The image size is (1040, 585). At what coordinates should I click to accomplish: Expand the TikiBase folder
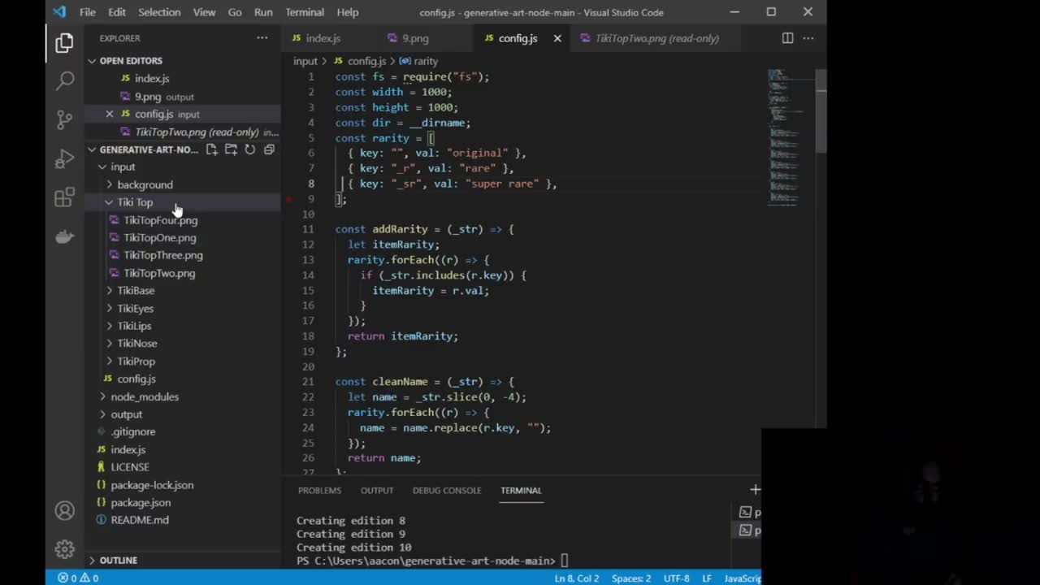135,290
